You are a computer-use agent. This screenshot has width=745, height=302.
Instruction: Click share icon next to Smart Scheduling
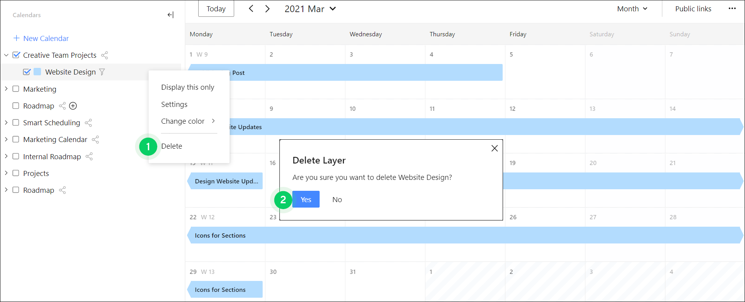click(89, 123)
